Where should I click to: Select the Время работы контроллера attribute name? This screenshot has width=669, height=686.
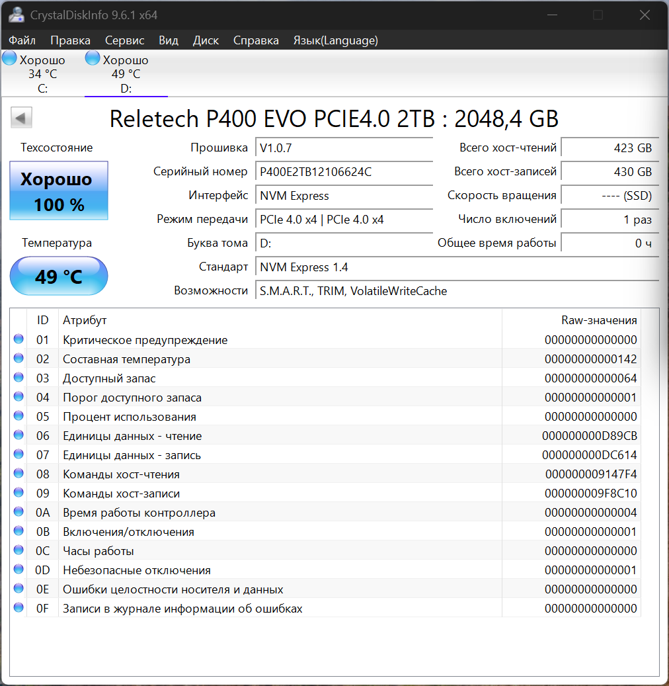139,513
